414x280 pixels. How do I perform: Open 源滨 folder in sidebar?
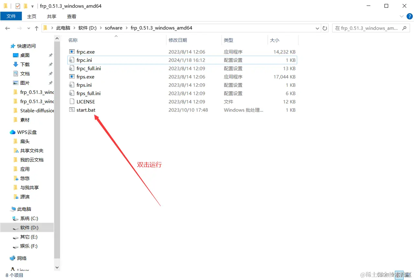tap(21, 197)
